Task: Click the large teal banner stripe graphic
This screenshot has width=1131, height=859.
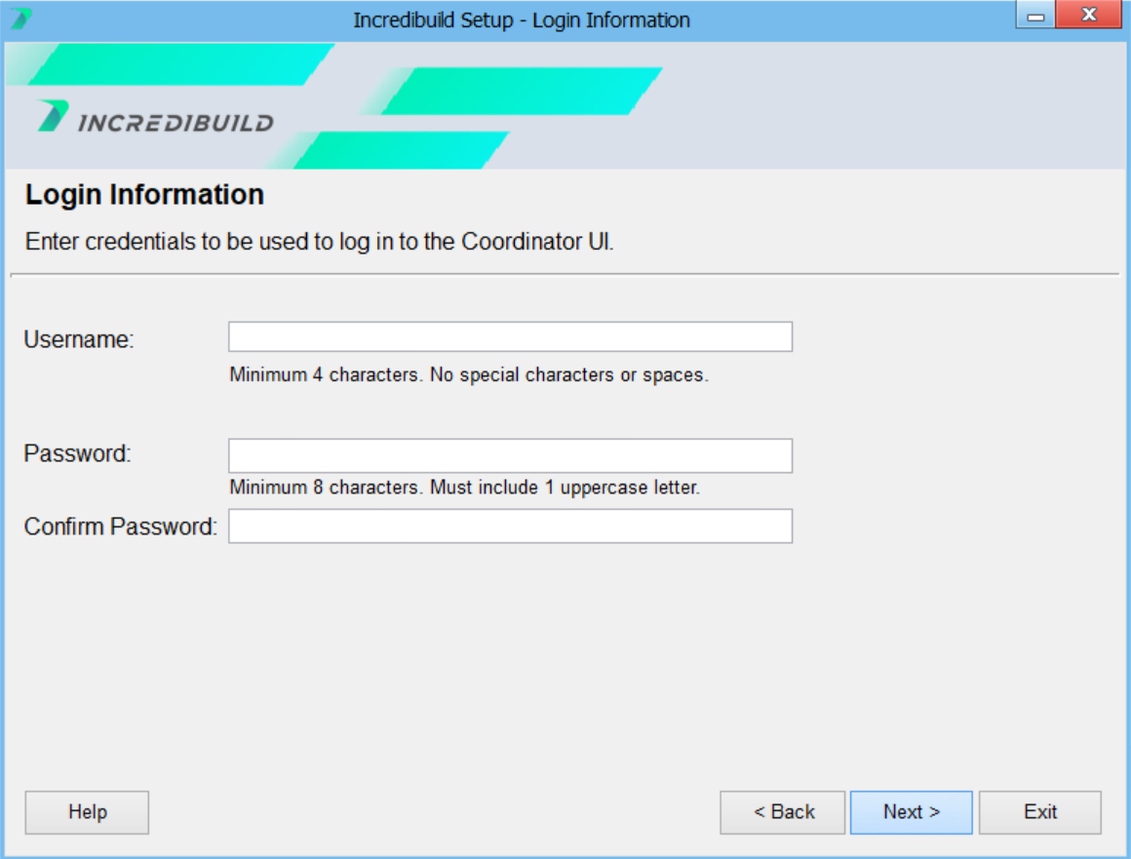Action: click(522, 91)
